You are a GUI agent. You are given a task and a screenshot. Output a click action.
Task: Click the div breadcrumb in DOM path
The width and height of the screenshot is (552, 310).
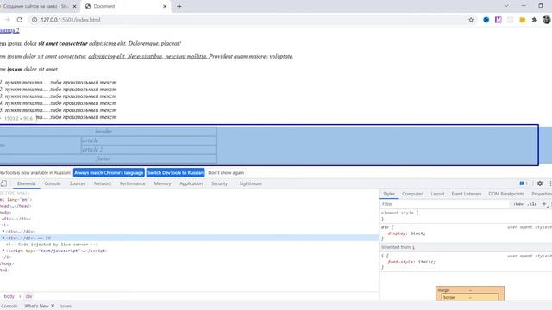(x=28, y=296)
